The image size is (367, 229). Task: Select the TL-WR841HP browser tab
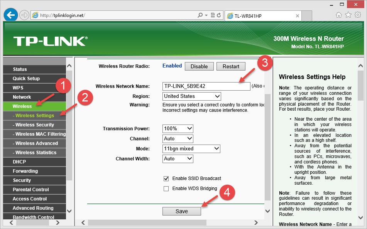point(263,16)
